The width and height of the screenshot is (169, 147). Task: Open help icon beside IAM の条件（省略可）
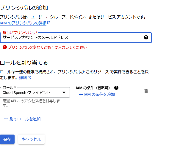pyautogui.click(x=116, y=88)
